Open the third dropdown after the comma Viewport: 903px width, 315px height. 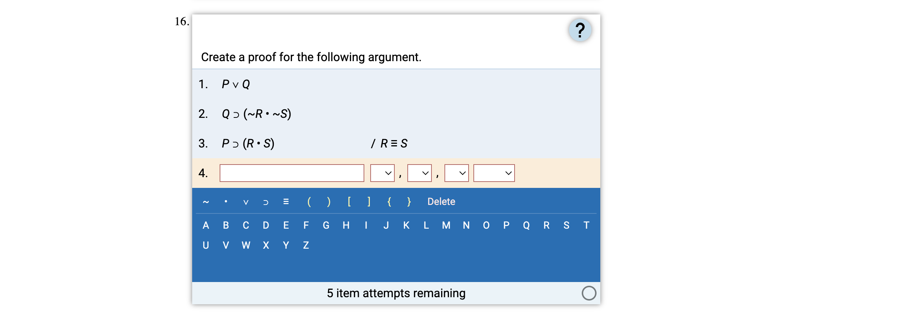pyautogui.click(x=456, y=173)
